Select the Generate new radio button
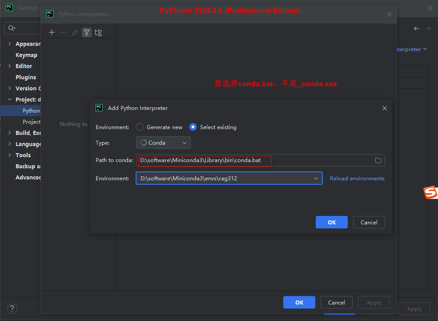438x321 pixels. pos(140,127)
